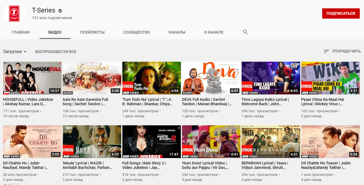Viewport: 364px width, 185px height.
Task: Click the T-Series channel name
Action: [44, 10]
